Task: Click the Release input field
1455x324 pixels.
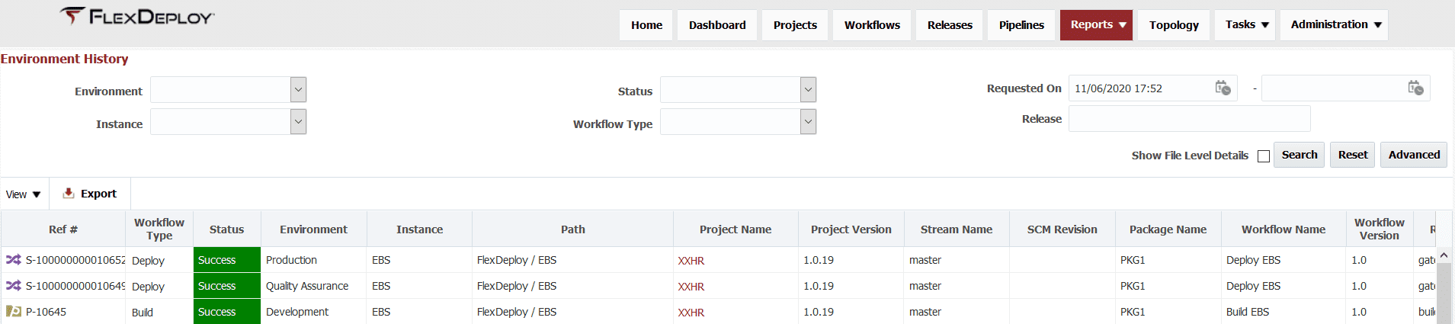Action: point(1189,119)
